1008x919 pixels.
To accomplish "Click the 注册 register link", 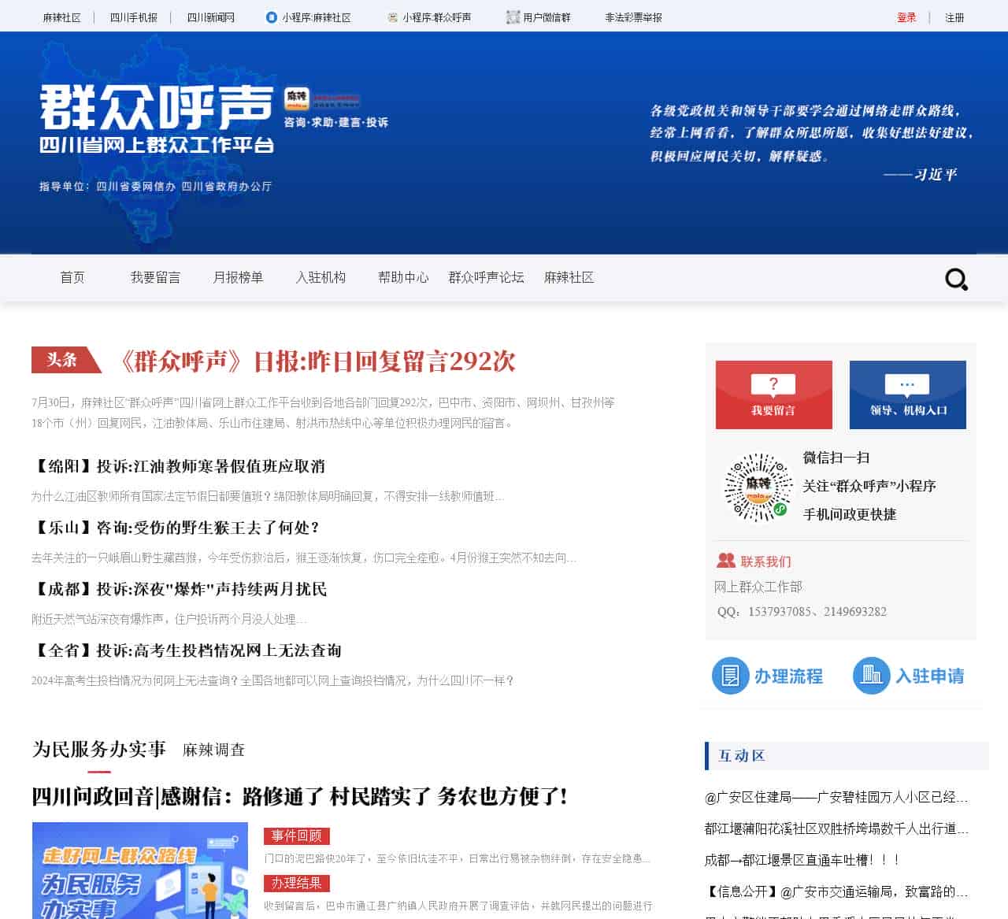I will pyautogui.click(x=954, y=17).
